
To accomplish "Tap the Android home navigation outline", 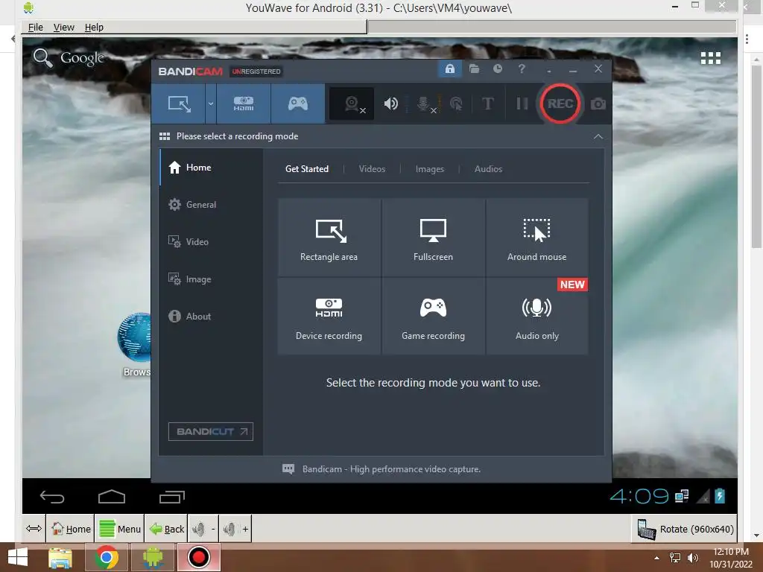I will pyautogui.click(x=112, y=497).
